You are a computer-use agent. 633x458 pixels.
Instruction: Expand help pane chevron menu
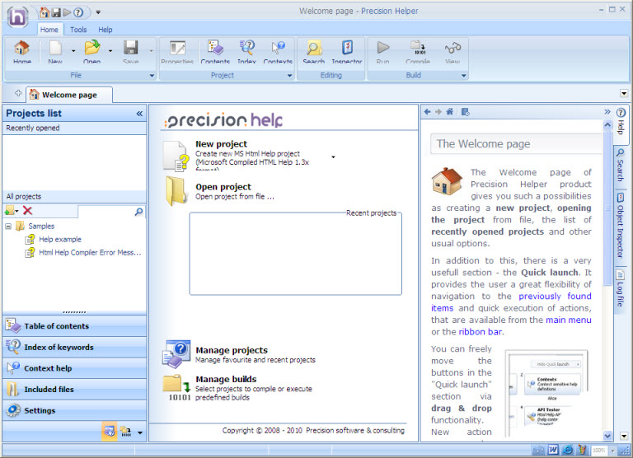(x=607, y=112)
